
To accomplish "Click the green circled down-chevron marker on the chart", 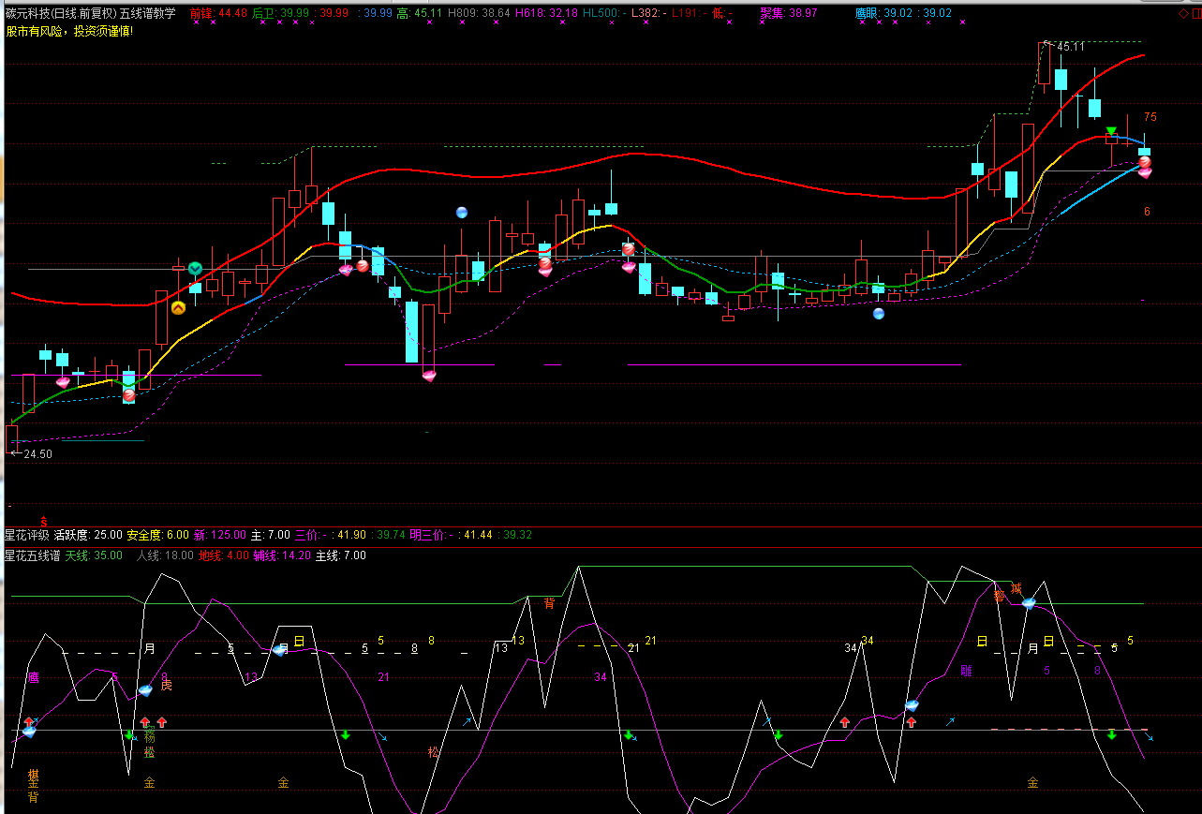I will (195, 269).
